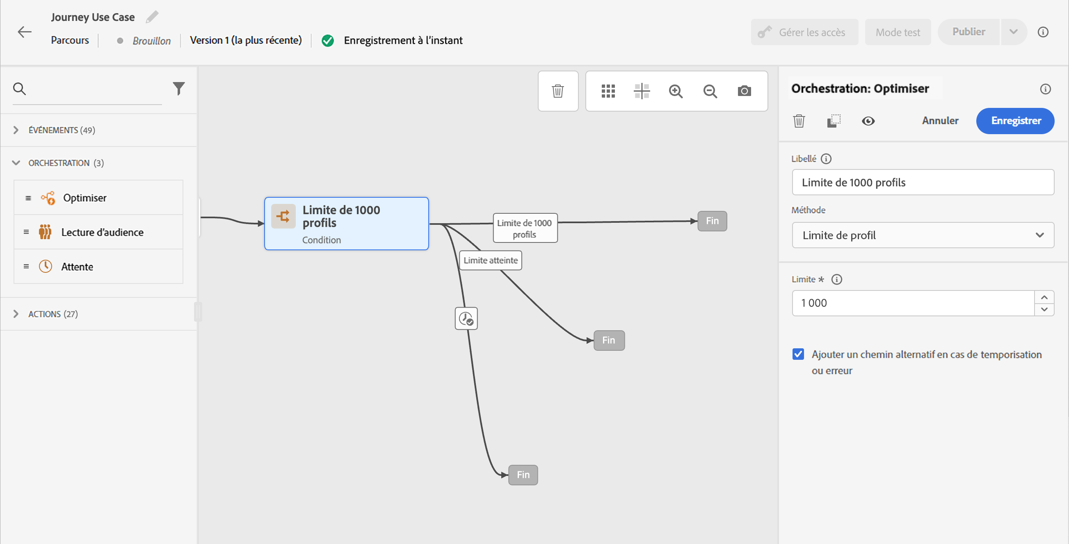This screenshot has width=1069, height=544.
Task: Click the copy activity icon in Orchestration panel
Action: tap(834, 121)
